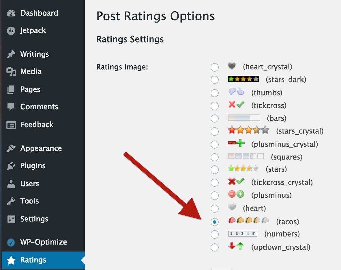This screenshot has height=270, width=341.
Task: Click the Tools wrench icon
Action: point(11,201)
